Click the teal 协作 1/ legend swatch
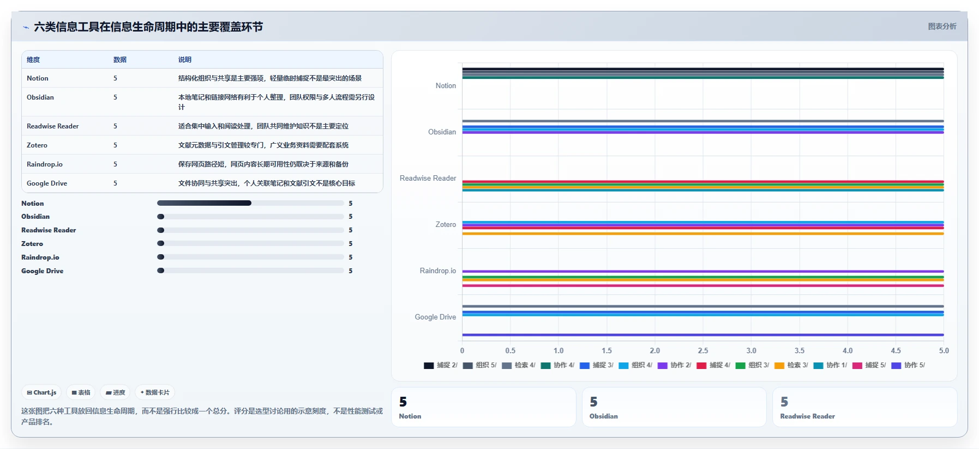The width and height of the screenshot is (979, 449). [818, 366]
